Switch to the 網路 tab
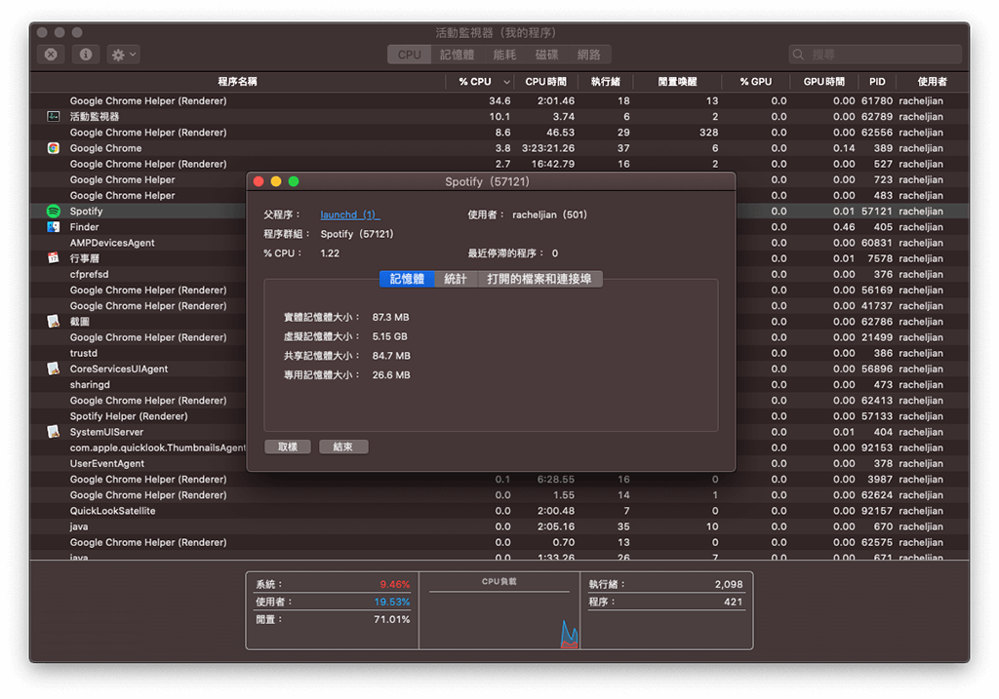 tap(589, 55)
